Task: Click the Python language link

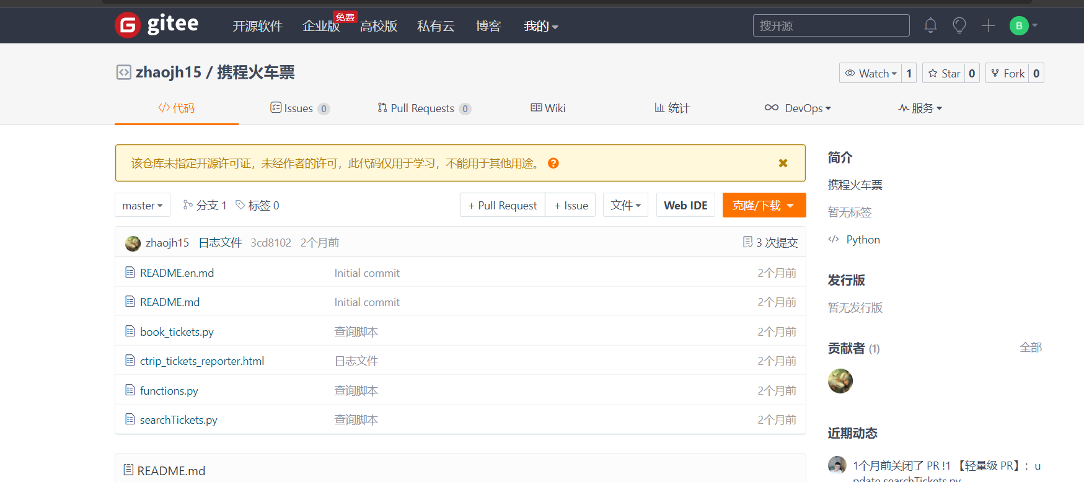Action: [x=863, y=239]
